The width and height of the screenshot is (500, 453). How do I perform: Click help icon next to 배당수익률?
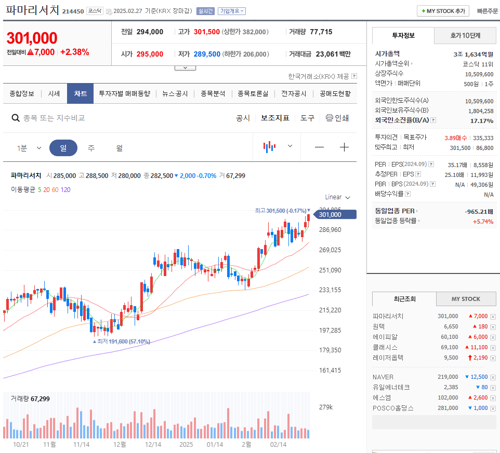(407, 194)
